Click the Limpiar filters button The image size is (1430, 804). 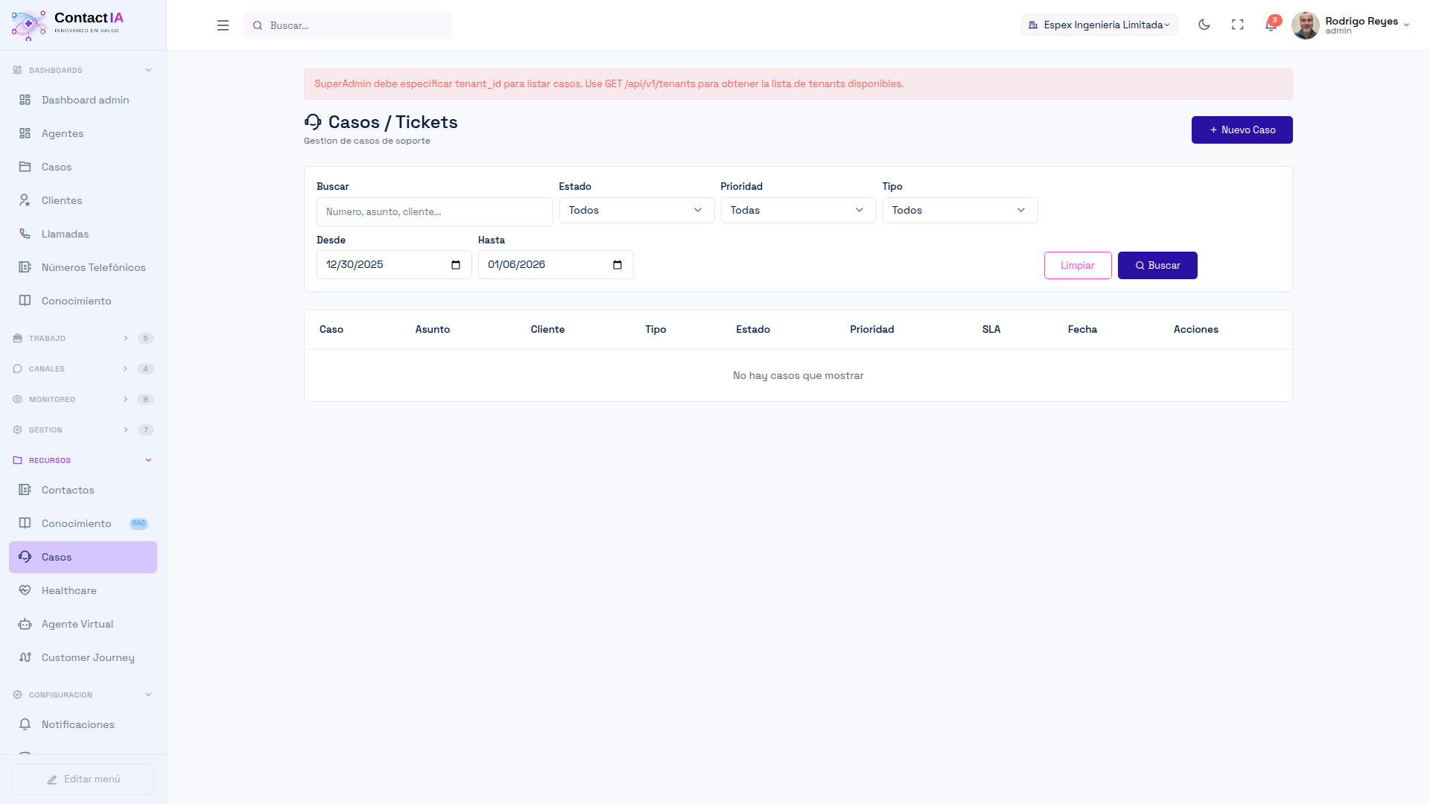coord(1077,266)
